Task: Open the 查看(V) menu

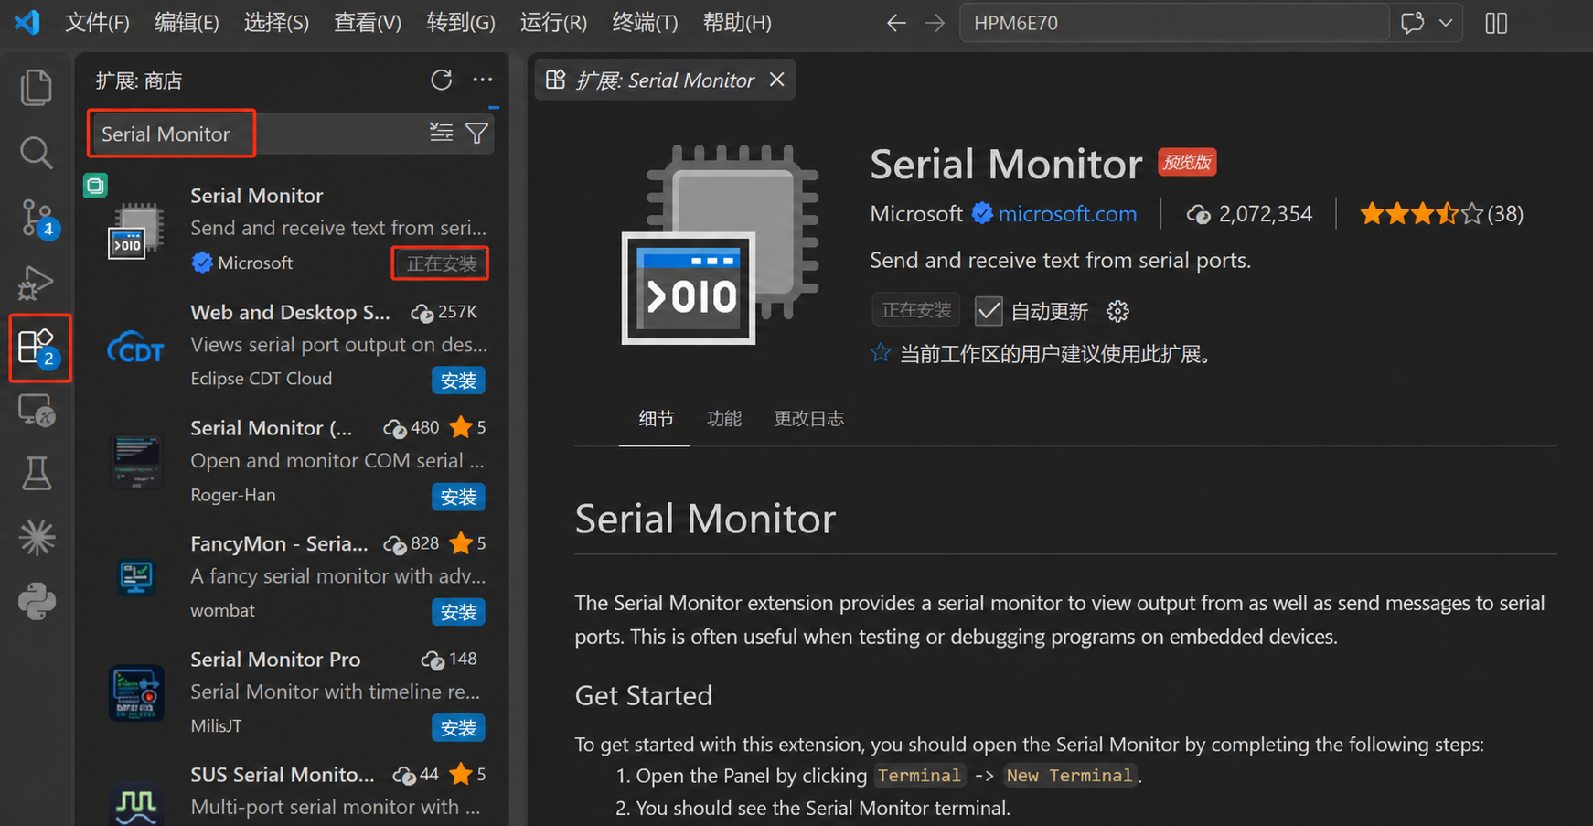Action: click(x=368, y=23)
